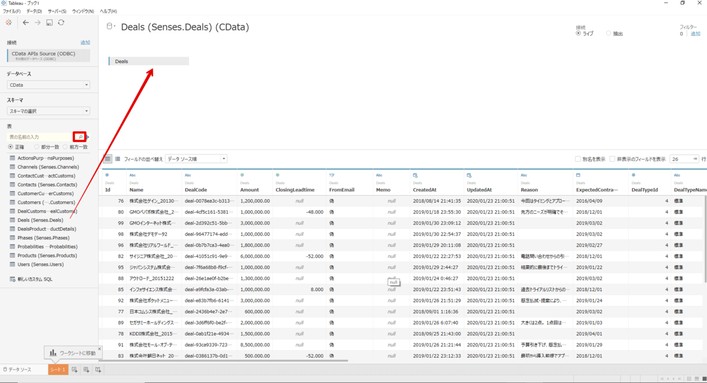Click the row count field showing 26
Image resolution: width=707 pixels, height=383 pixels.
point(683,159)
